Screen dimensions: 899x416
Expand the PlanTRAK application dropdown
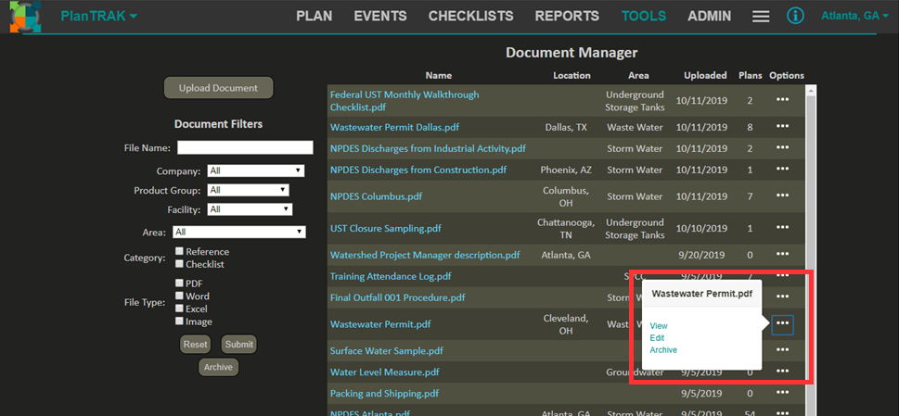click(x=98, y=16)
